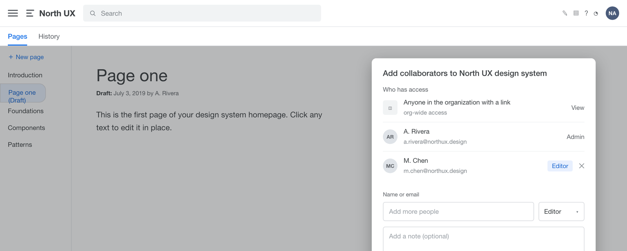Open help question mark icon

pyautogui.click(x=586, y=13)
